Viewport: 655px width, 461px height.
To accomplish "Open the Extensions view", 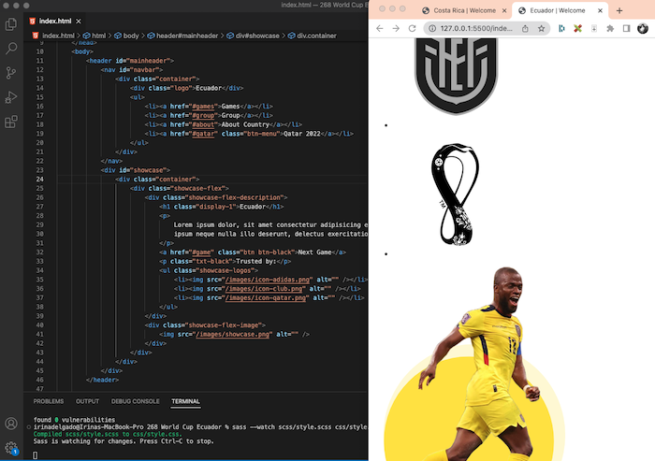I will point(11,122).
